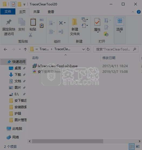Click the Rename icon
The image size is (142, 150).
coord(61,32)
